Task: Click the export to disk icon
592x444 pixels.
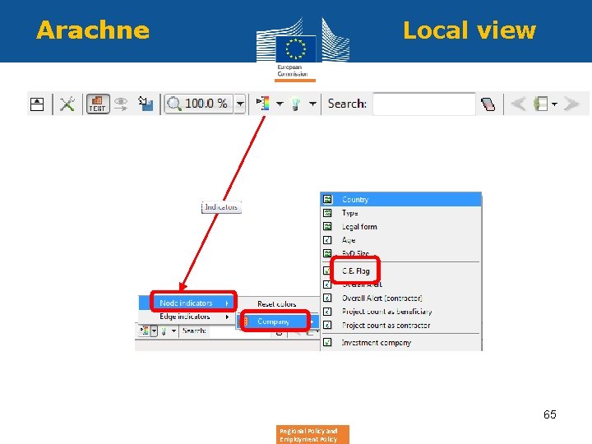Action: click(146, 104)
